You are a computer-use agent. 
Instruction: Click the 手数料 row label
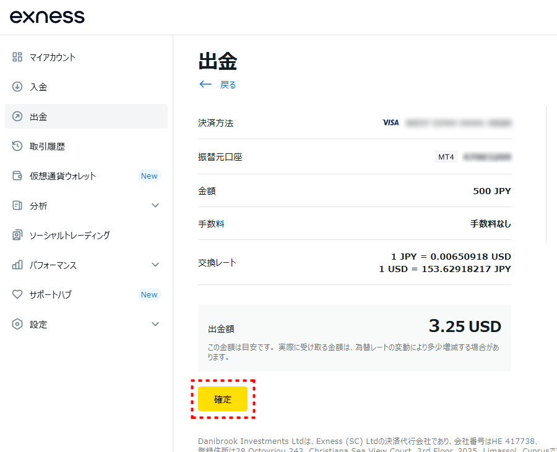(211, 224)
